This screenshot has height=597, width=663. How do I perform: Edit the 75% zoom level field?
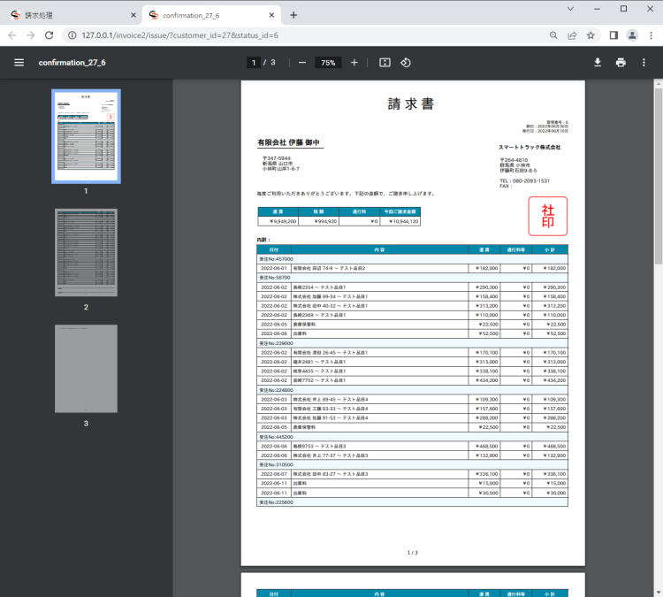coord(328,63)
